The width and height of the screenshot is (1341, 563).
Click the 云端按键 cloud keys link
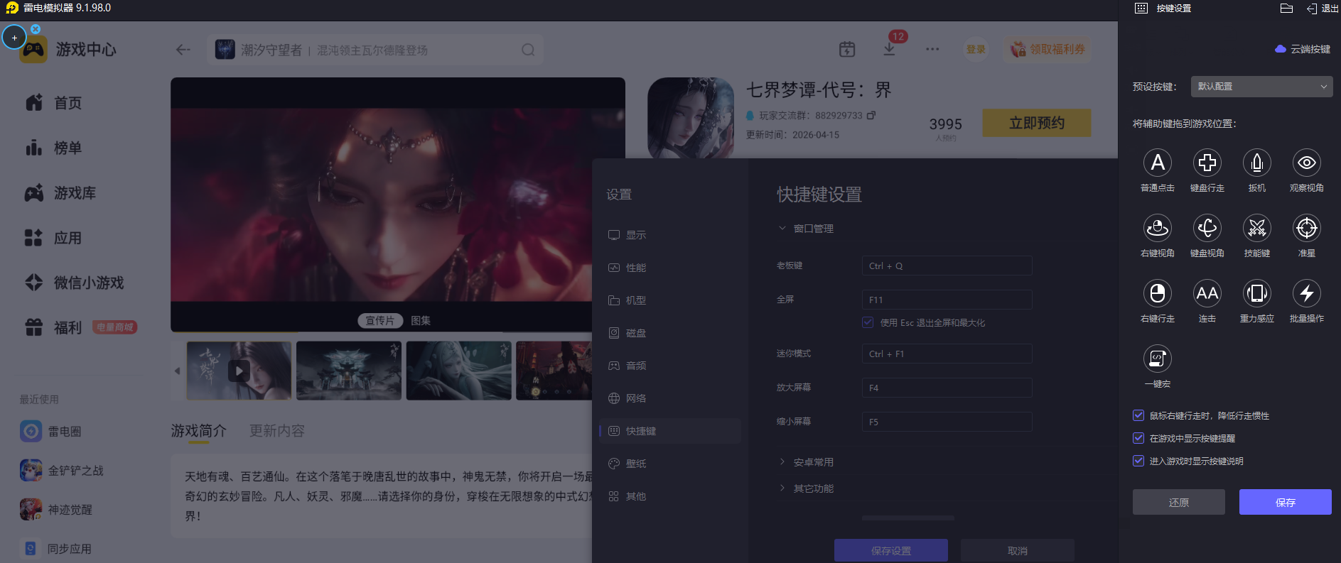click(x=1303, y=49)
